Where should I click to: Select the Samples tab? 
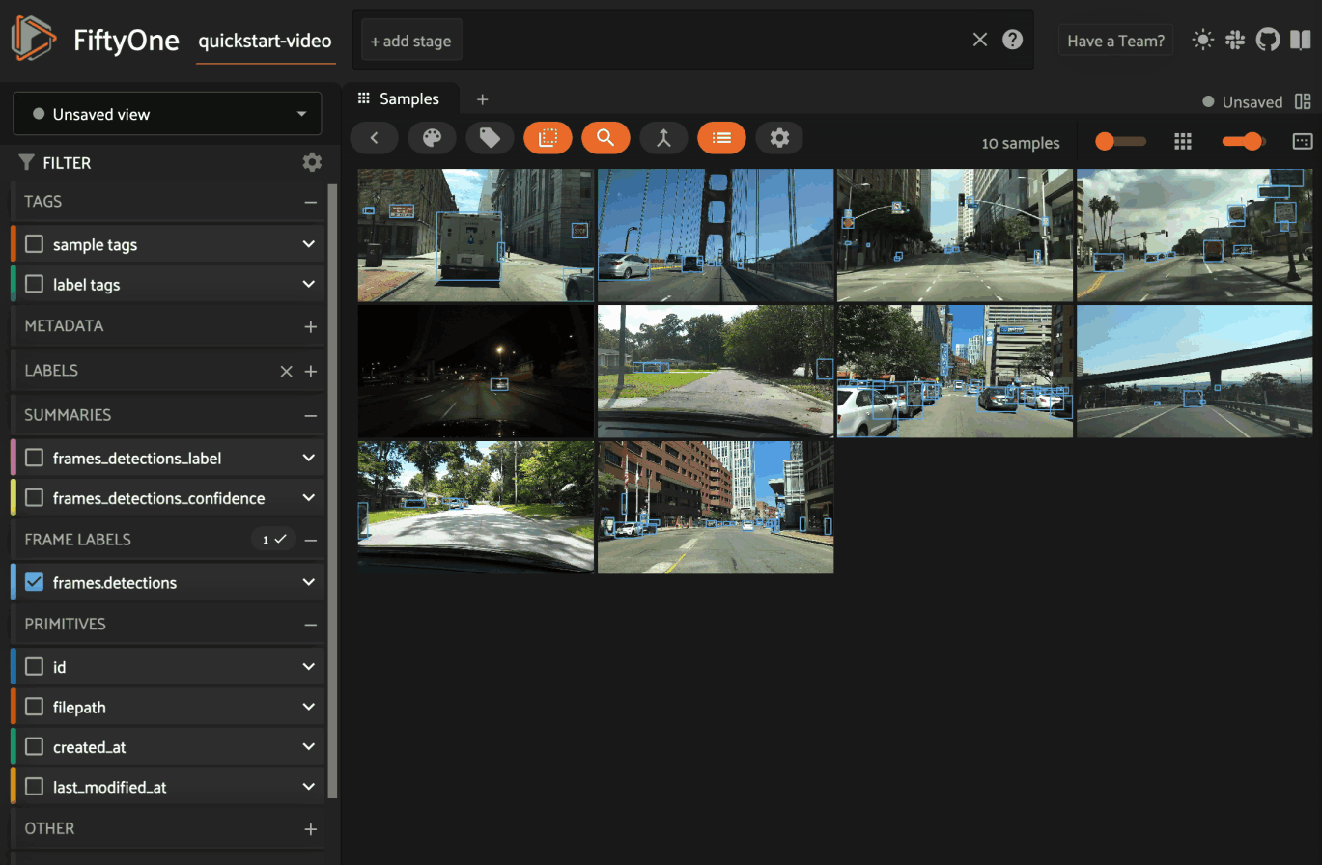point(399,98)
